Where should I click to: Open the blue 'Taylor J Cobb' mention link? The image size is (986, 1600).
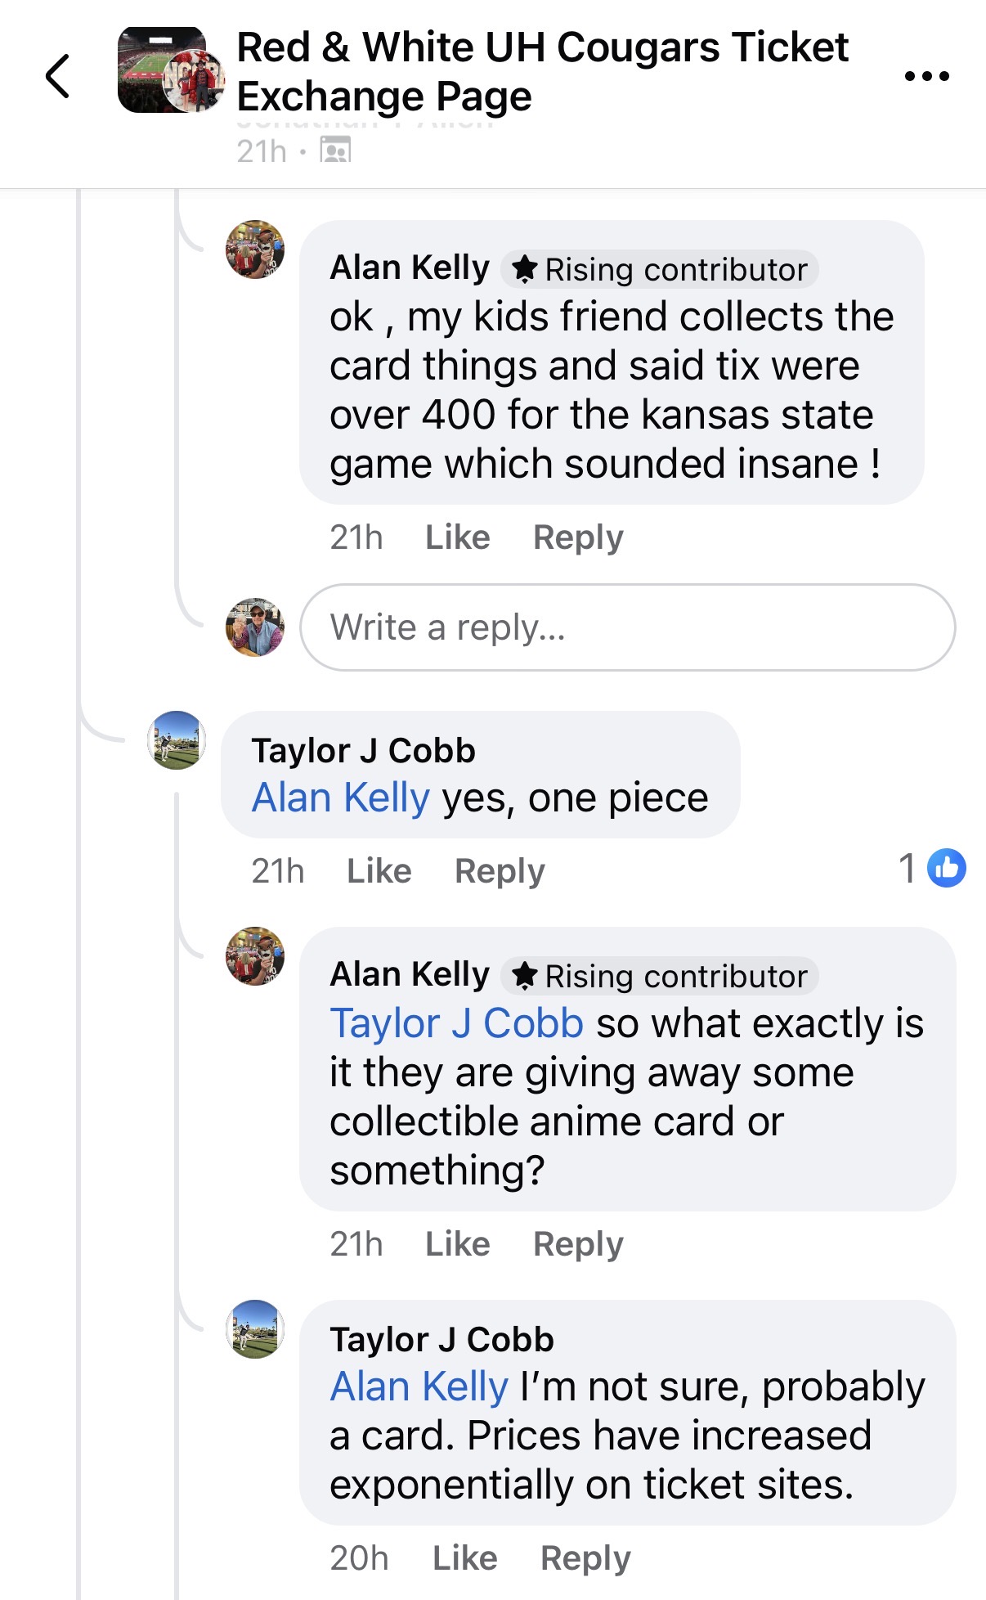click(456, 1023)
